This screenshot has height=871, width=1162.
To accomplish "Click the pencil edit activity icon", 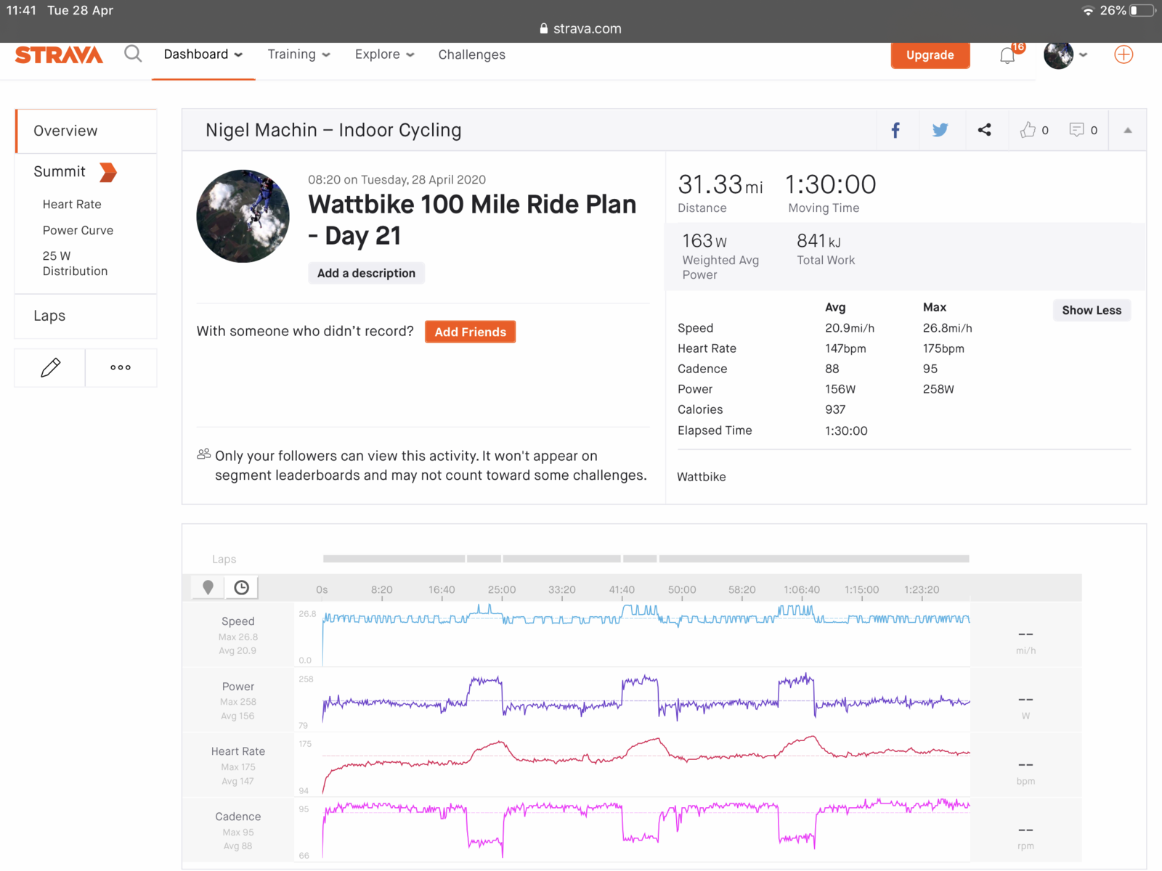I will [x=50, y=367].
